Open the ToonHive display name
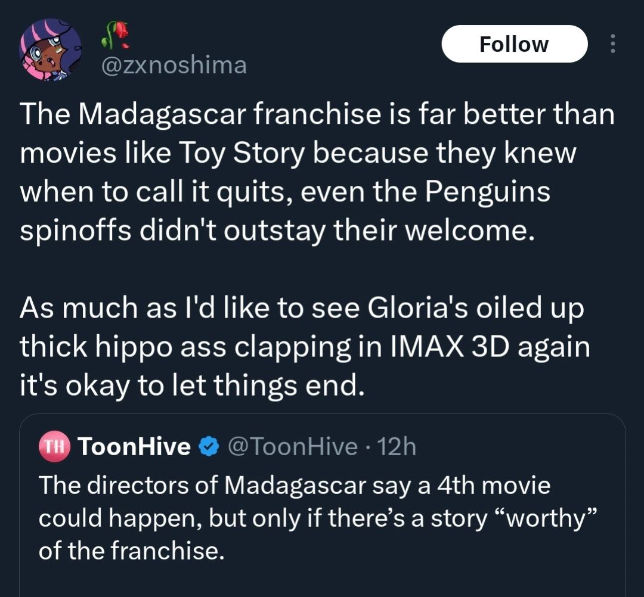644x597 pixels. 134,446
